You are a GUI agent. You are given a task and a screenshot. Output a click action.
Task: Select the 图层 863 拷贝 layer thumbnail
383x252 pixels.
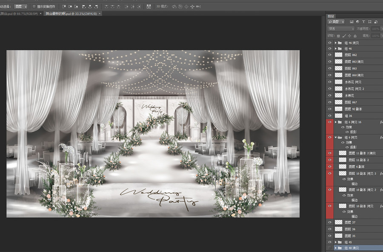[339, 62]
